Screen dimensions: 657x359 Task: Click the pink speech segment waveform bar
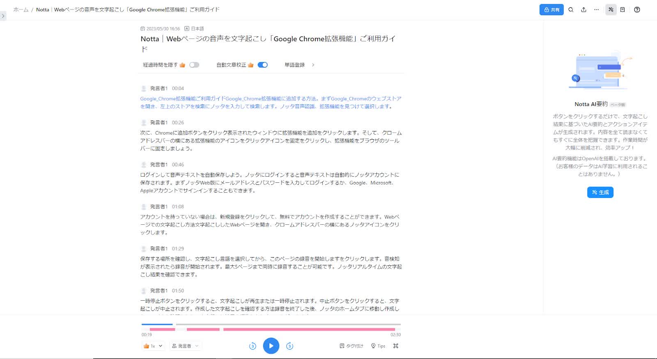(309, 329)
